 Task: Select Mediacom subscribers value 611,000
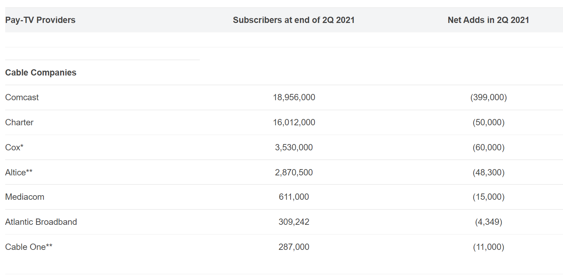294,197
